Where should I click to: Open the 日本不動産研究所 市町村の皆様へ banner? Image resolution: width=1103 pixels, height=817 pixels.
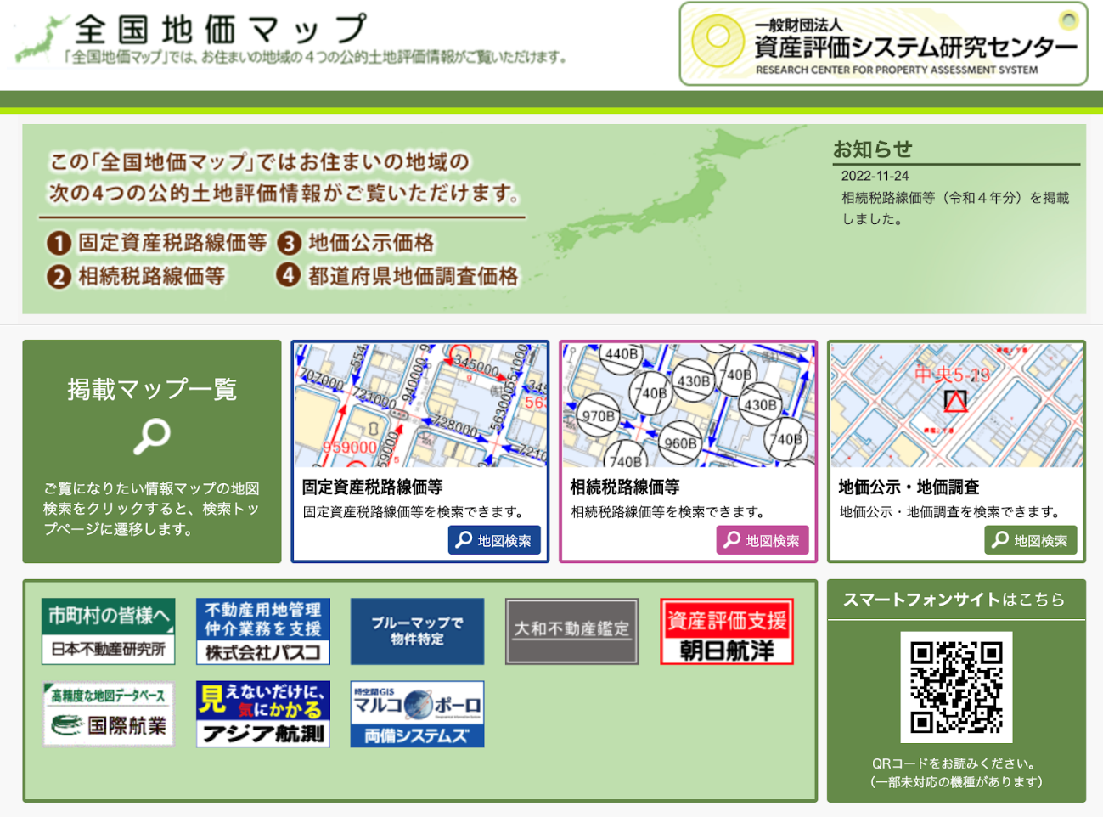pyautogui.click(x=108, y=632)
